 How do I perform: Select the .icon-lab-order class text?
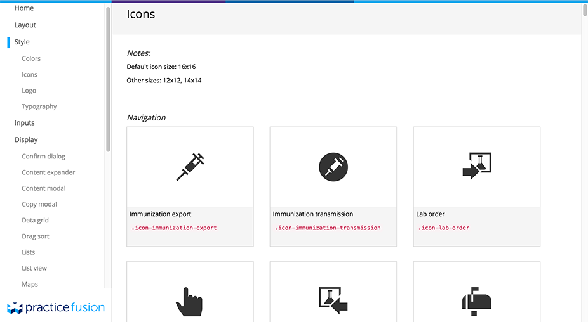point(444,228)
